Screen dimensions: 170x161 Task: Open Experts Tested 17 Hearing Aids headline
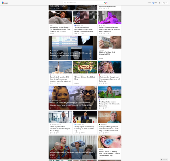coord(109,154)
